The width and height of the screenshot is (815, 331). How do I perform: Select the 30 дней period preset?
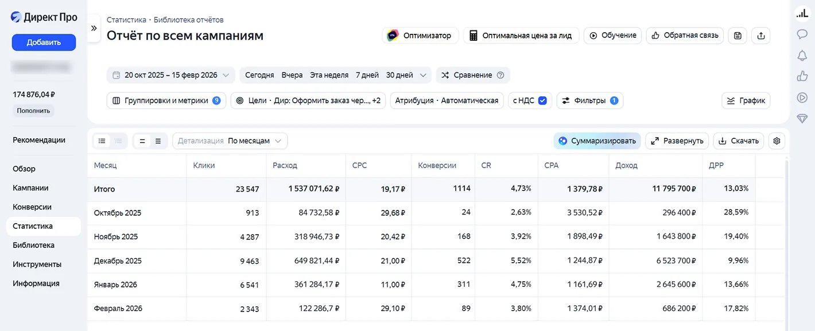(399, 75)
